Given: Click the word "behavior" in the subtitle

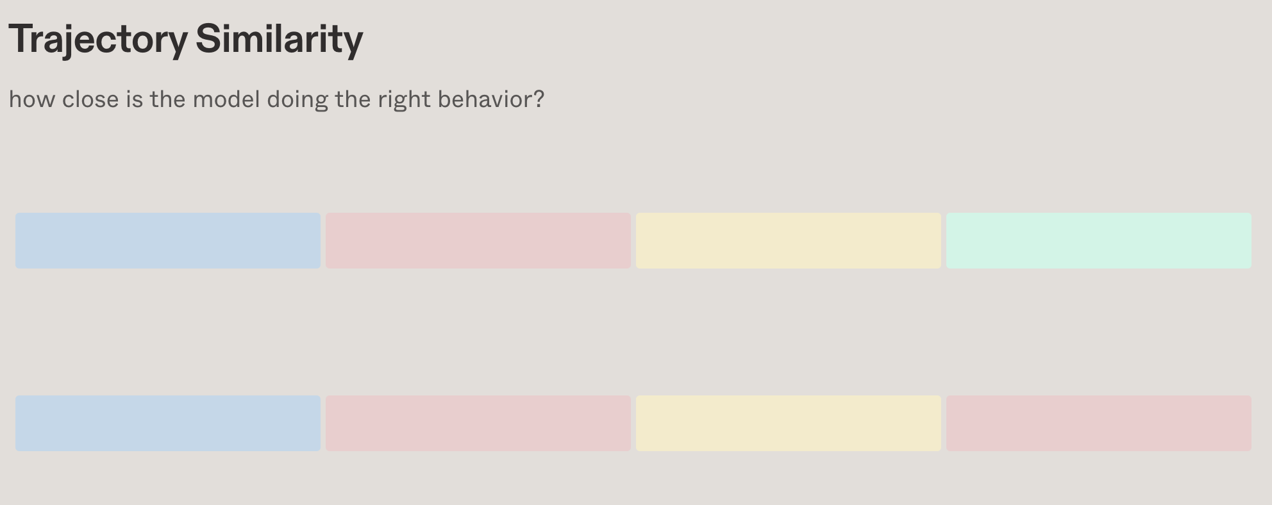Looking at the screenshot, I should [x=484, y=99].
